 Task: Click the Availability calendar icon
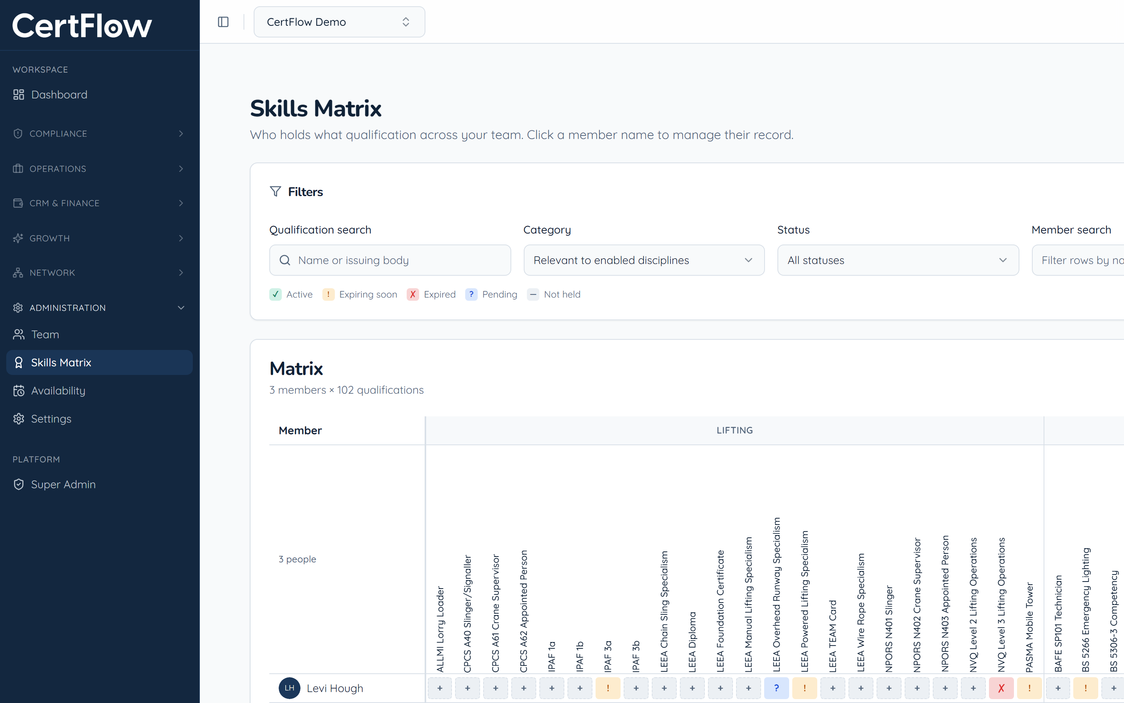[19, 391]
